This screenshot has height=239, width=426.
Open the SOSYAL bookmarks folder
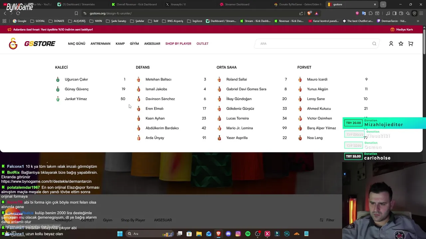coord(37,21)
